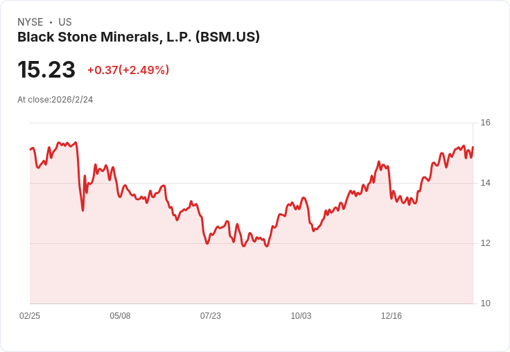Select the NYSE exchange label
Screen dimensions: 510x352
click(30, 22)
